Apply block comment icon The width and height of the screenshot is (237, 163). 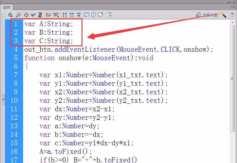click(x=87, y=15)
